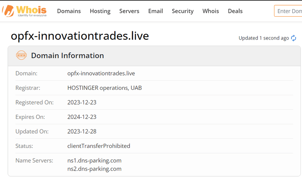Select the Updated On date 2023-12-28
The width and height of the screenshot is (302, 177).
point(82,131)
